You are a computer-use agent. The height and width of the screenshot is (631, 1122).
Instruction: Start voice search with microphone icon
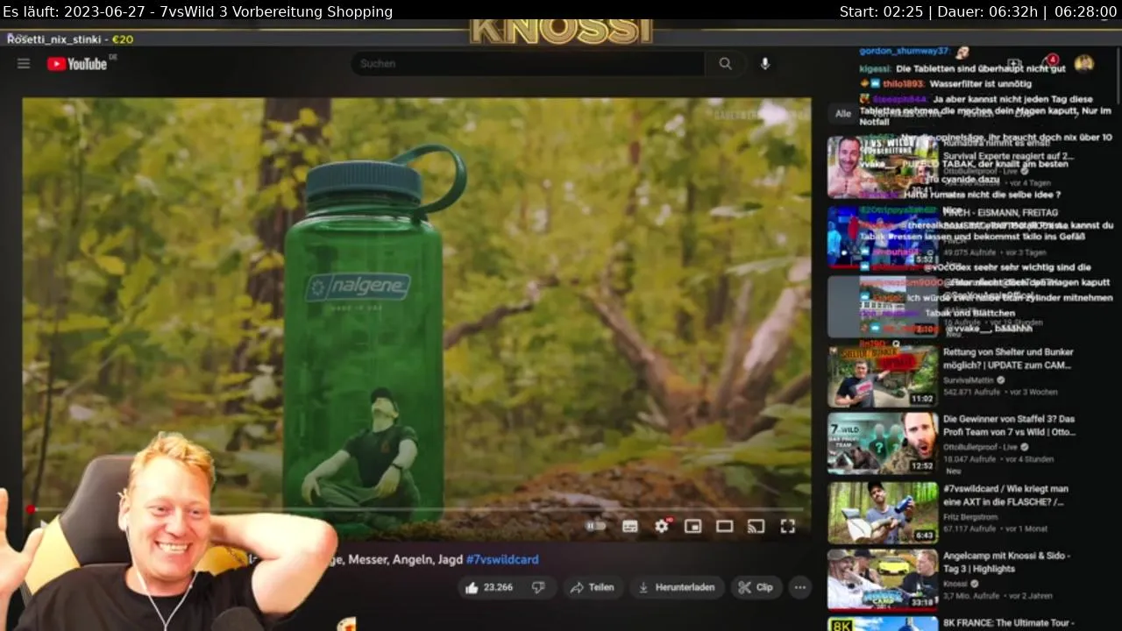click(x=765, y=63)
